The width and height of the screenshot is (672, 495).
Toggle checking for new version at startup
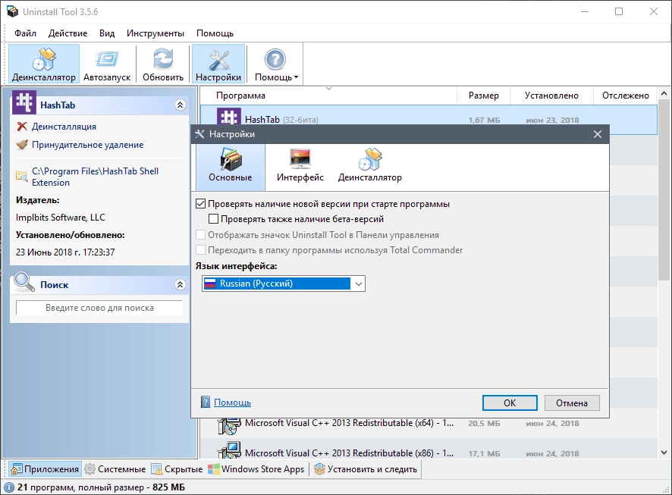point(200,204)
